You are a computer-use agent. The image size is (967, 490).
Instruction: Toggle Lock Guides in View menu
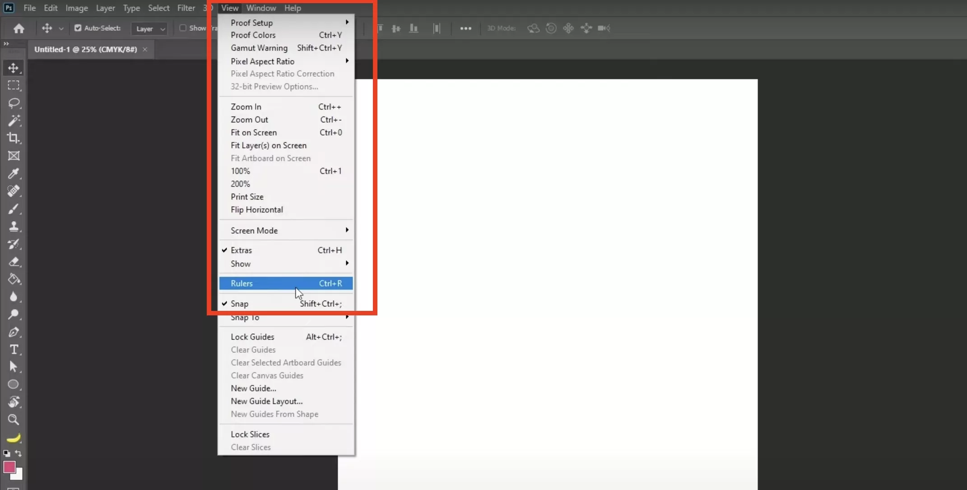pyautogui.click(x=286, y=337)
